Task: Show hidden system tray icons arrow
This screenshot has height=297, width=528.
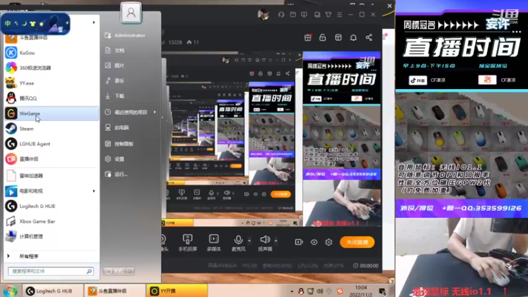Action: (x=292, y=291)
